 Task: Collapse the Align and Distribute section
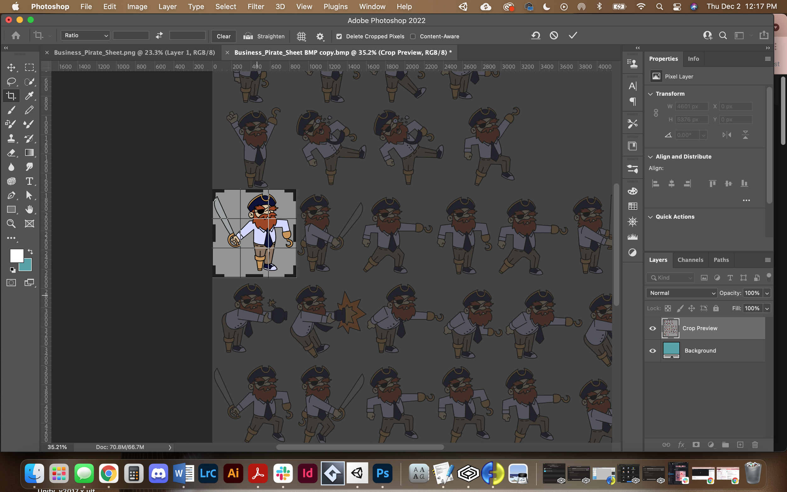click(x=650, y=157)
